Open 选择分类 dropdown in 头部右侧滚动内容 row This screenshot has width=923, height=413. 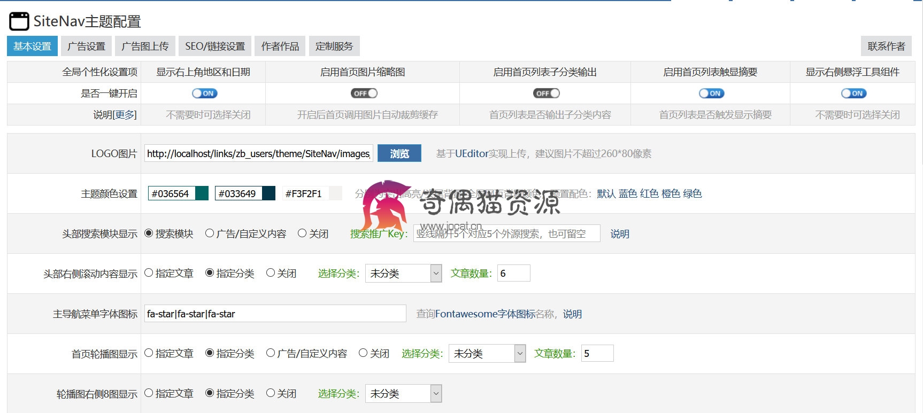404,274
